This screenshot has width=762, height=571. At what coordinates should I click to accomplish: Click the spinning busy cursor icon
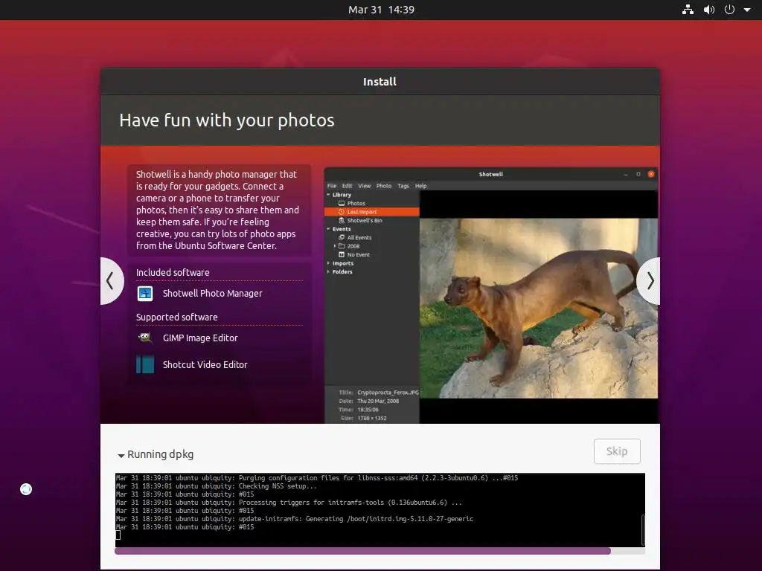tap(26, 489)
